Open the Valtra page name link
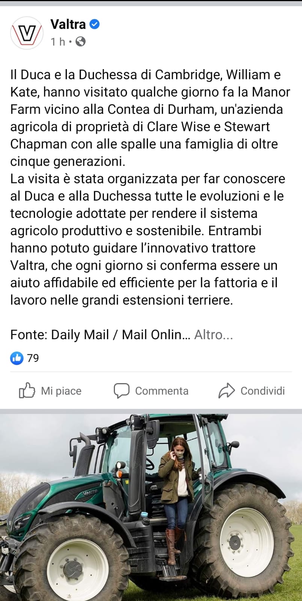Screen dimensions: 302x601 (x=68, y=24)
